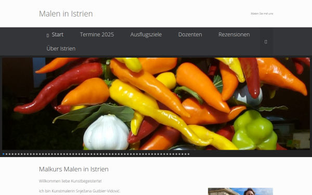
Task: Open Über Istrien in the navigation
Action: (x=61, y=48)
